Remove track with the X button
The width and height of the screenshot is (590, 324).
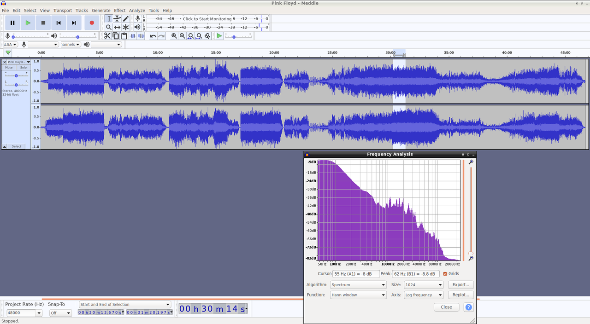coord(5,62)
